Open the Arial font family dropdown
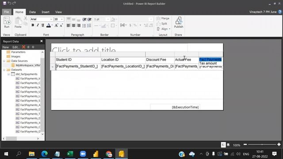The width and height of the screenshot is (283, 159). tap(51, 19)
